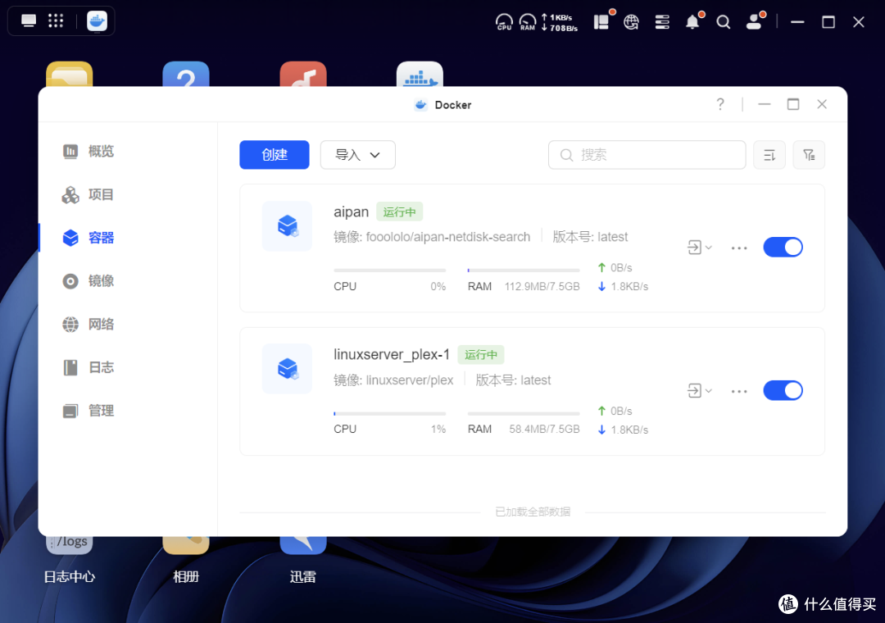Turn off the linuxserver_plex-1 container switch

tap(783, 390)
